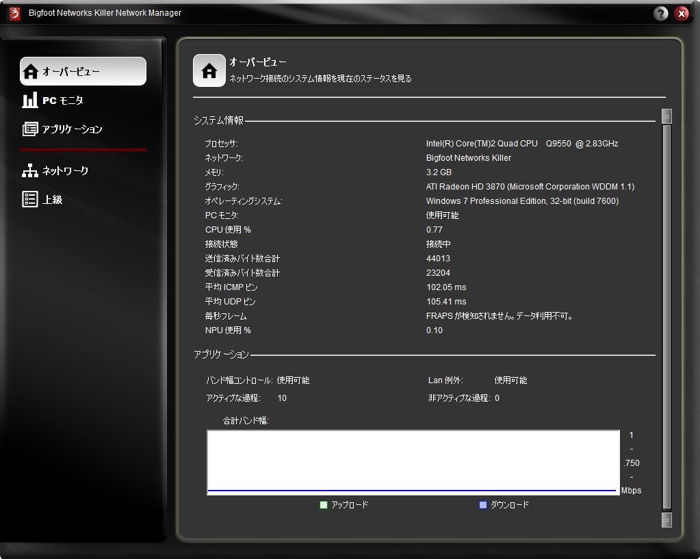The image size is (700, 559).
Task: Open the アプリケーション section label
Action: [x=72, y=129]
